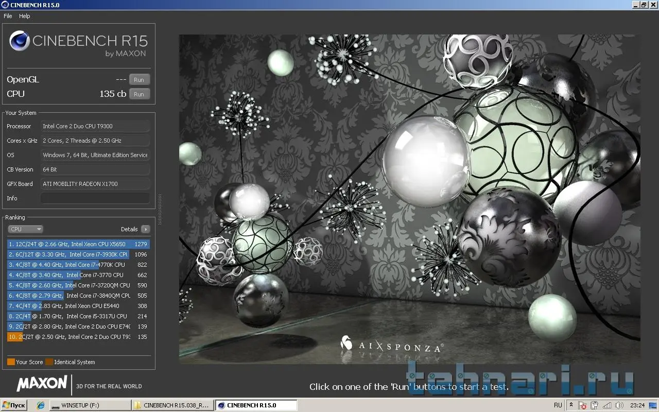This screenshot has height=412, width=659.
Task: Show hidden tray icons with the chevron
Action: [x=571, y=405]
